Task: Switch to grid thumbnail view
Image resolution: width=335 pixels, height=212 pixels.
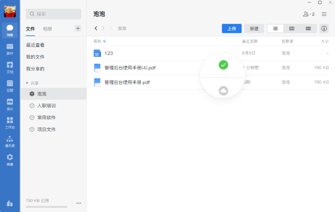Action: tap(308, 28)
